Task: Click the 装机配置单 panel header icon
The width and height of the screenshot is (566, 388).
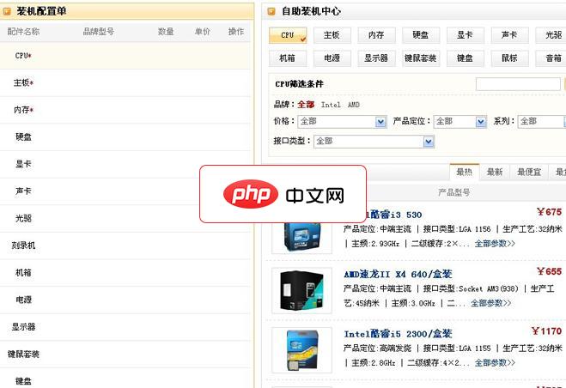Action: 7,12
